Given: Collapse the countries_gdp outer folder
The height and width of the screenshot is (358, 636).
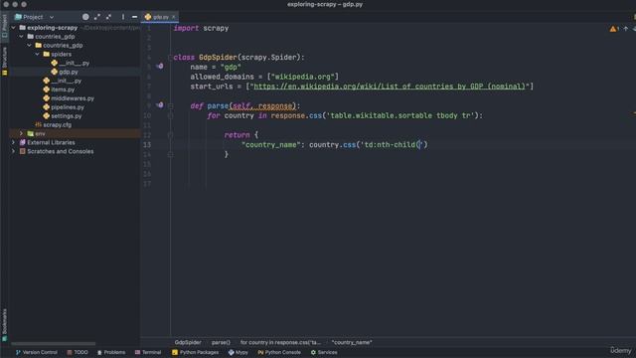Looking at the screenshot, I should (22, 37).
